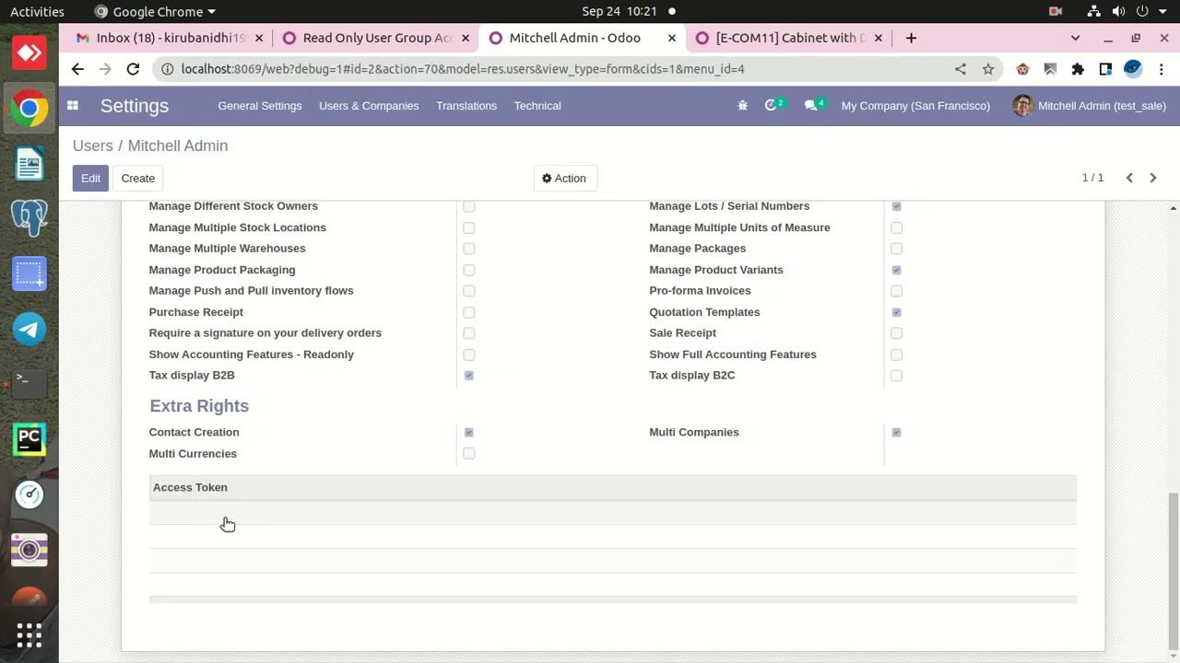Click Chrome side panel icon

pyautogui.click(x=1105, y=69)
